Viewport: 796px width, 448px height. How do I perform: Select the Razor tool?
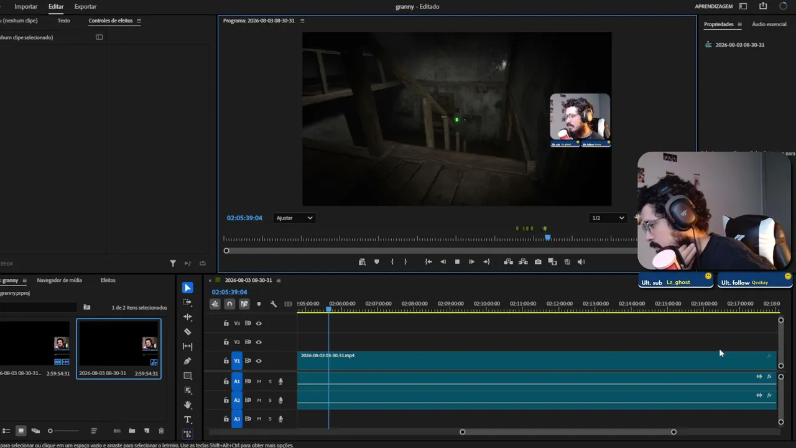(188, 332)
